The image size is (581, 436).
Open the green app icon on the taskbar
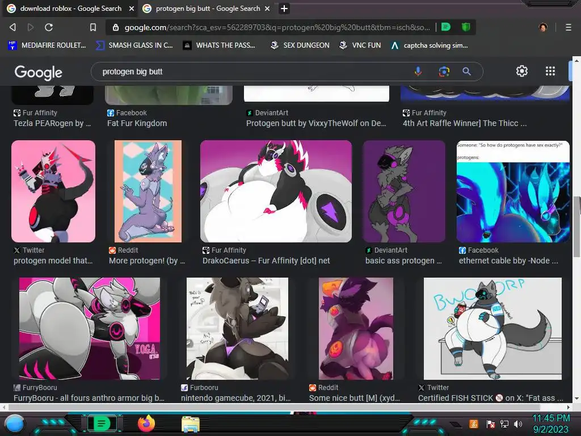(x=102, y=424)
